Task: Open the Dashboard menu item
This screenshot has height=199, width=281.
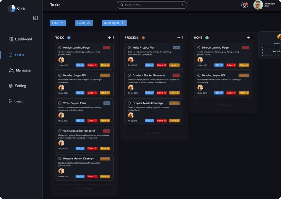Action: 20,39
